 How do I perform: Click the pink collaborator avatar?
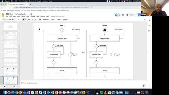click(x=119, y=15)
